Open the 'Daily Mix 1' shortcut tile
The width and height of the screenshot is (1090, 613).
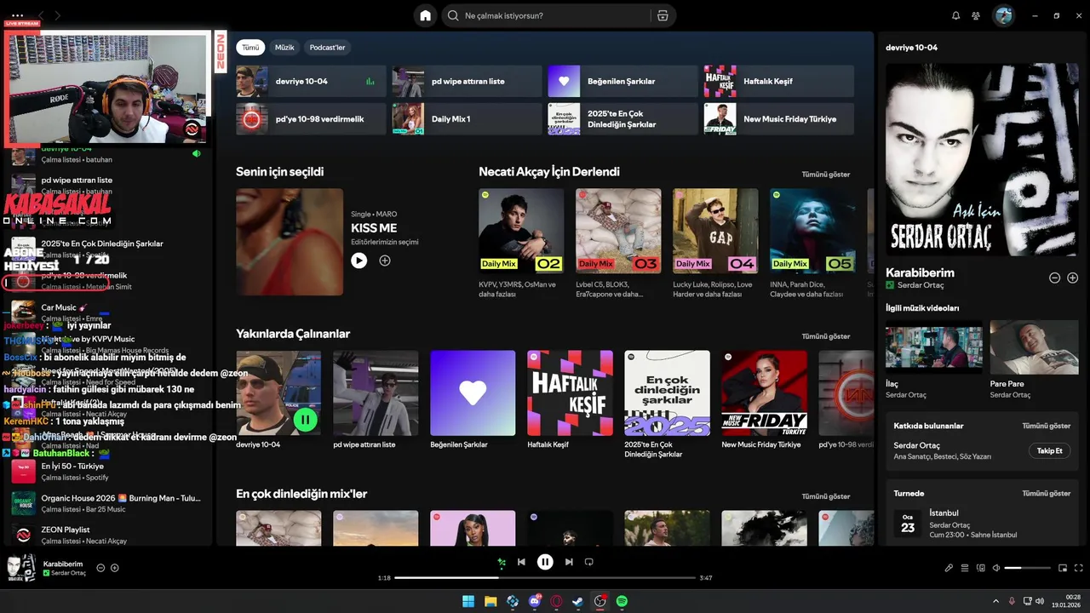coord(467,119)
